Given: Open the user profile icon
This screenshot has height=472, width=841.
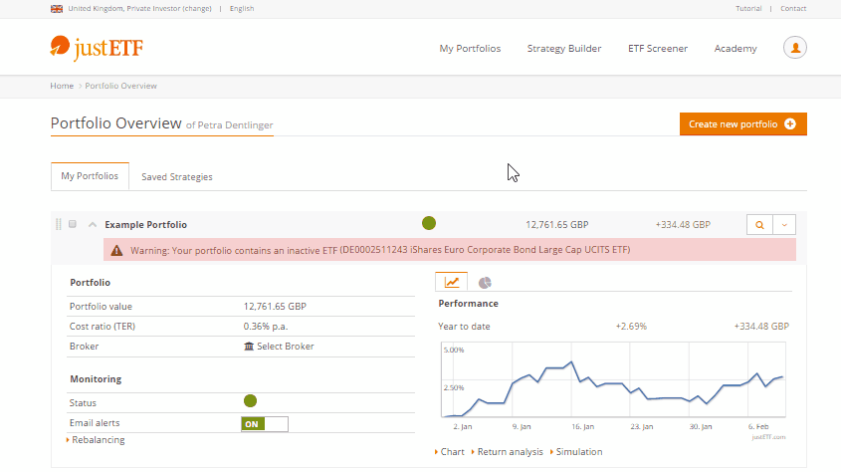Looking at the screenshot, I should (794, 48).
